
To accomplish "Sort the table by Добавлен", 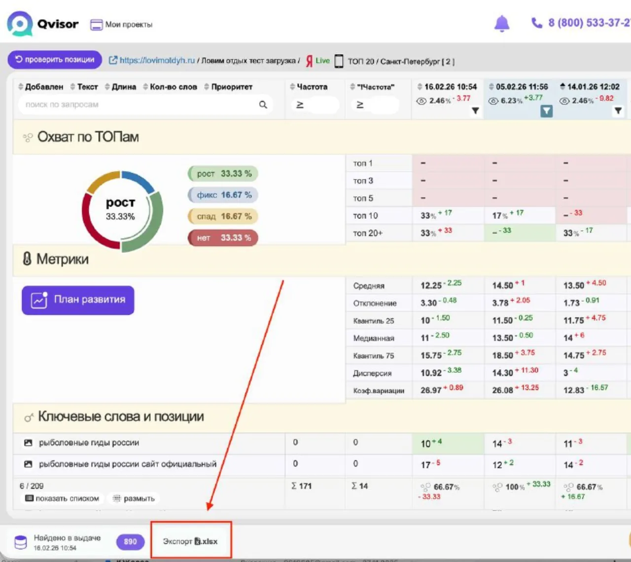I will 40,87.
